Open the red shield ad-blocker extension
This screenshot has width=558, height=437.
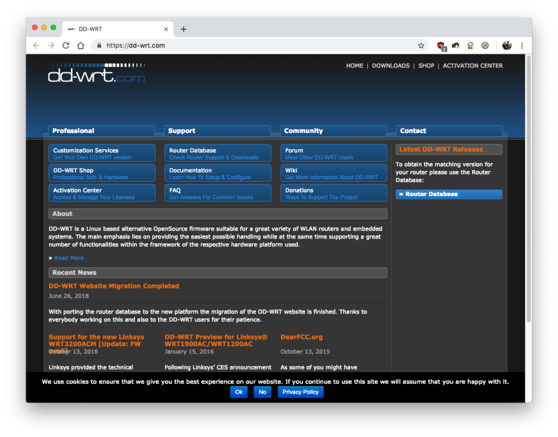point(441,46)
